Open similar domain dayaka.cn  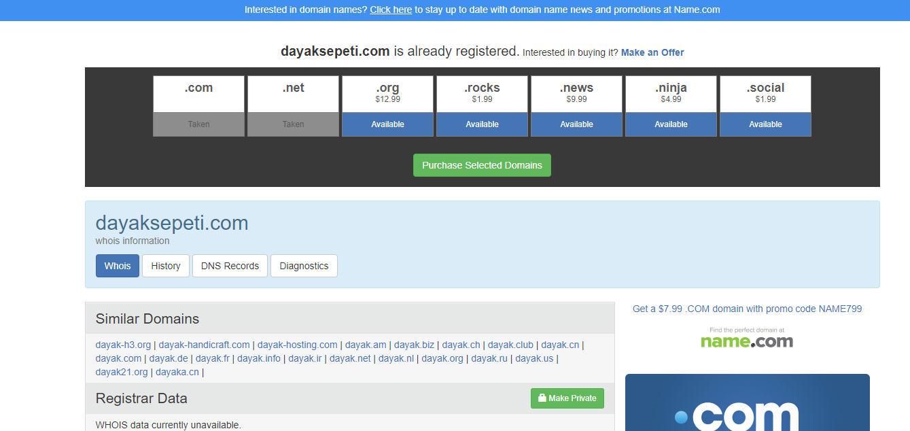click(x=177, y=372)
